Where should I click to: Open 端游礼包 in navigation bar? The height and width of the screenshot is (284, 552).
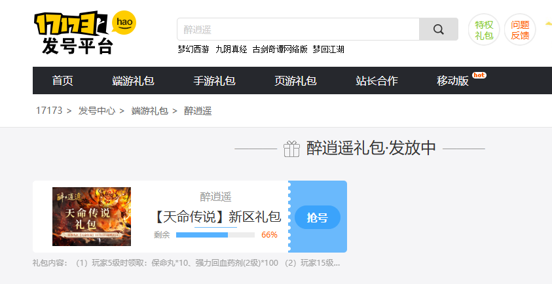pyautogui.click(x=133, y=80)
